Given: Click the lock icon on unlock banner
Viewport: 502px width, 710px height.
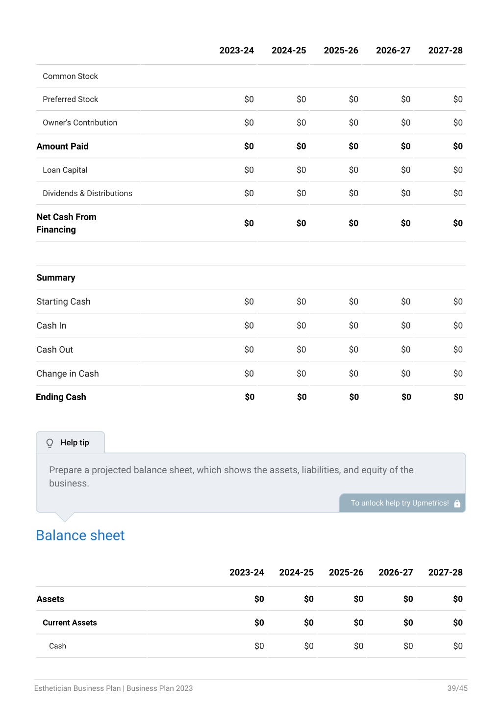Looking at the screenshot, I should (x=457, y=504).
